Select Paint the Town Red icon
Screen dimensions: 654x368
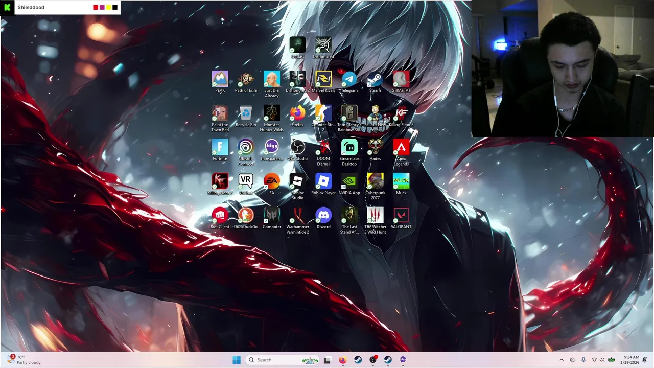(x=220, y=119)
